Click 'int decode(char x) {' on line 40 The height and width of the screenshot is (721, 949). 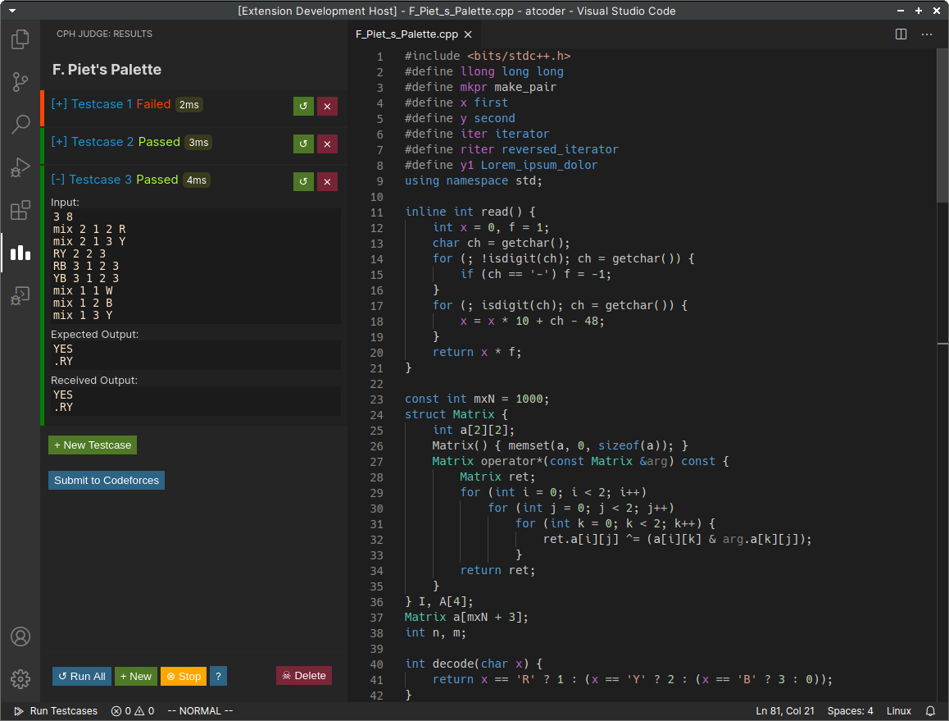click(x=474, y=664)
